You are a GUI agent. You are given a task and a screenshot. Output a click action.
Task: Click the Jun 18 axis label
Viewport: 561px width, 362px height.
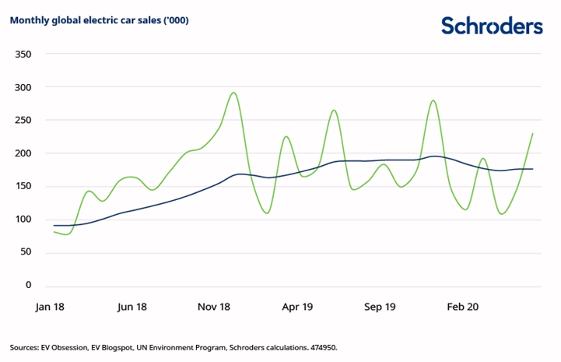[132, 307]
